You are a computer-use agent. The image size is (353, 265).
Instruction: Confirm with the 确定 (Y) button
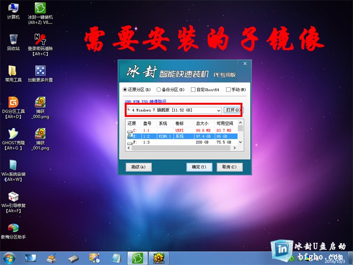pos(199,167)
